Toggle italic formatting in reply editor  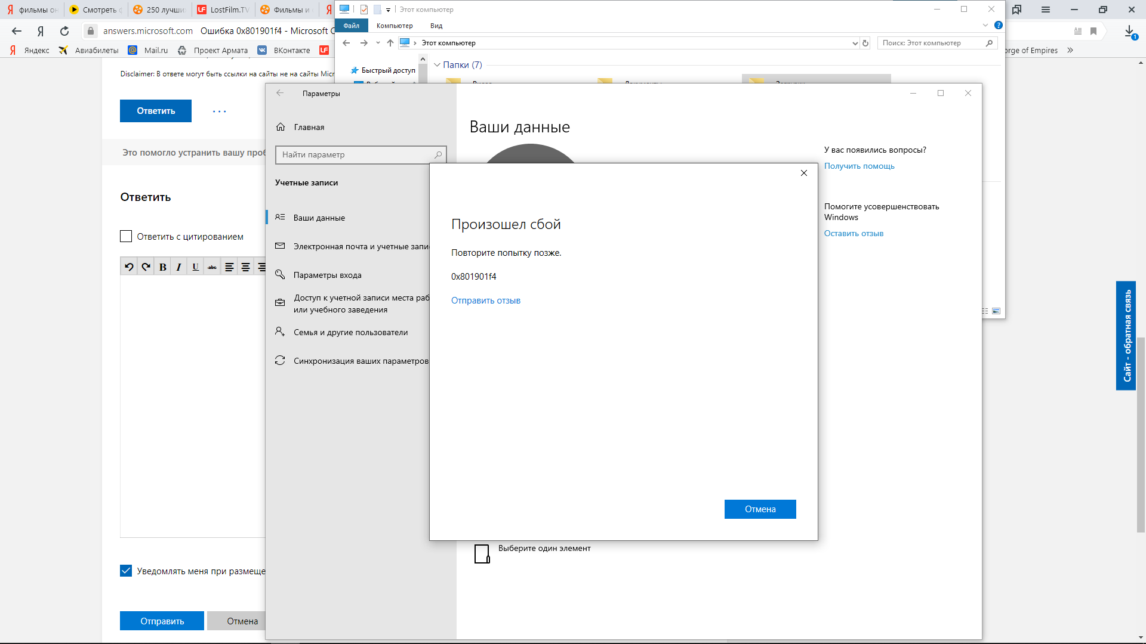point(178,267)
